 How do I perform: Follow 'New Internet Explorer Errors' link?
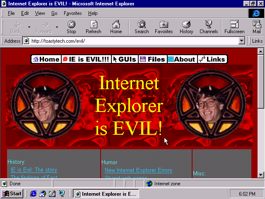(x=138, y=170)
